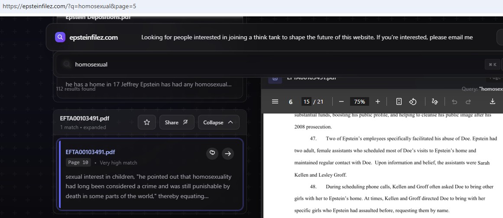Screen dimensions: 503x218
Task: Click the epsteinfilez.com site name
Action: [94, 38]
